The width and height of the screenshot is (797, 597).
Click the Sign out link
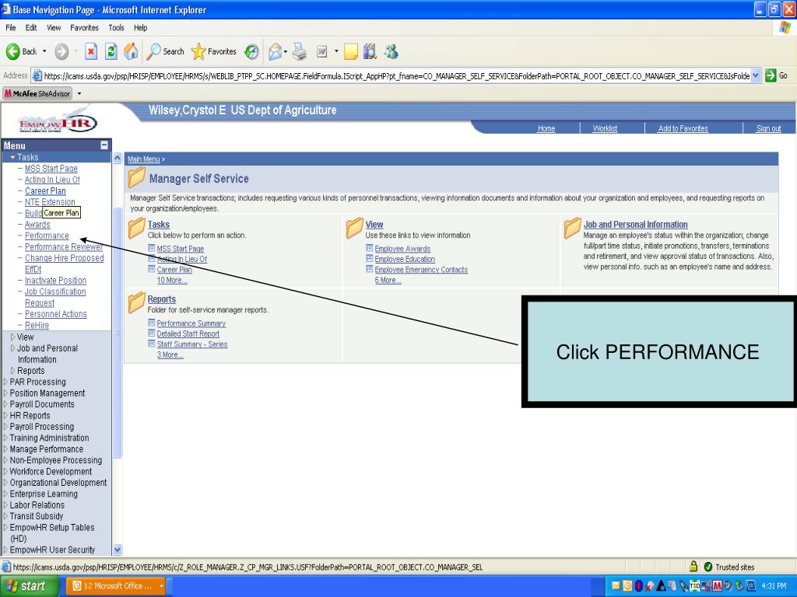[768, 128]
